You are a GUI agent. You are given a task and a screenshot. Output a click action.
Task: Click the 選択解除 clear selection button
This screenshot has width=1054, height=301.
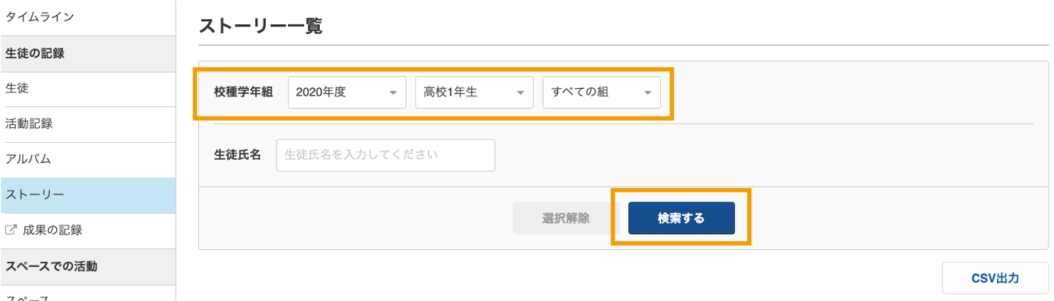[566, 218]
